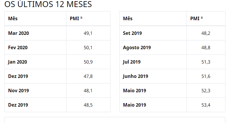
Task: Click the PMI value 49,1
Action: coord(88,33)
